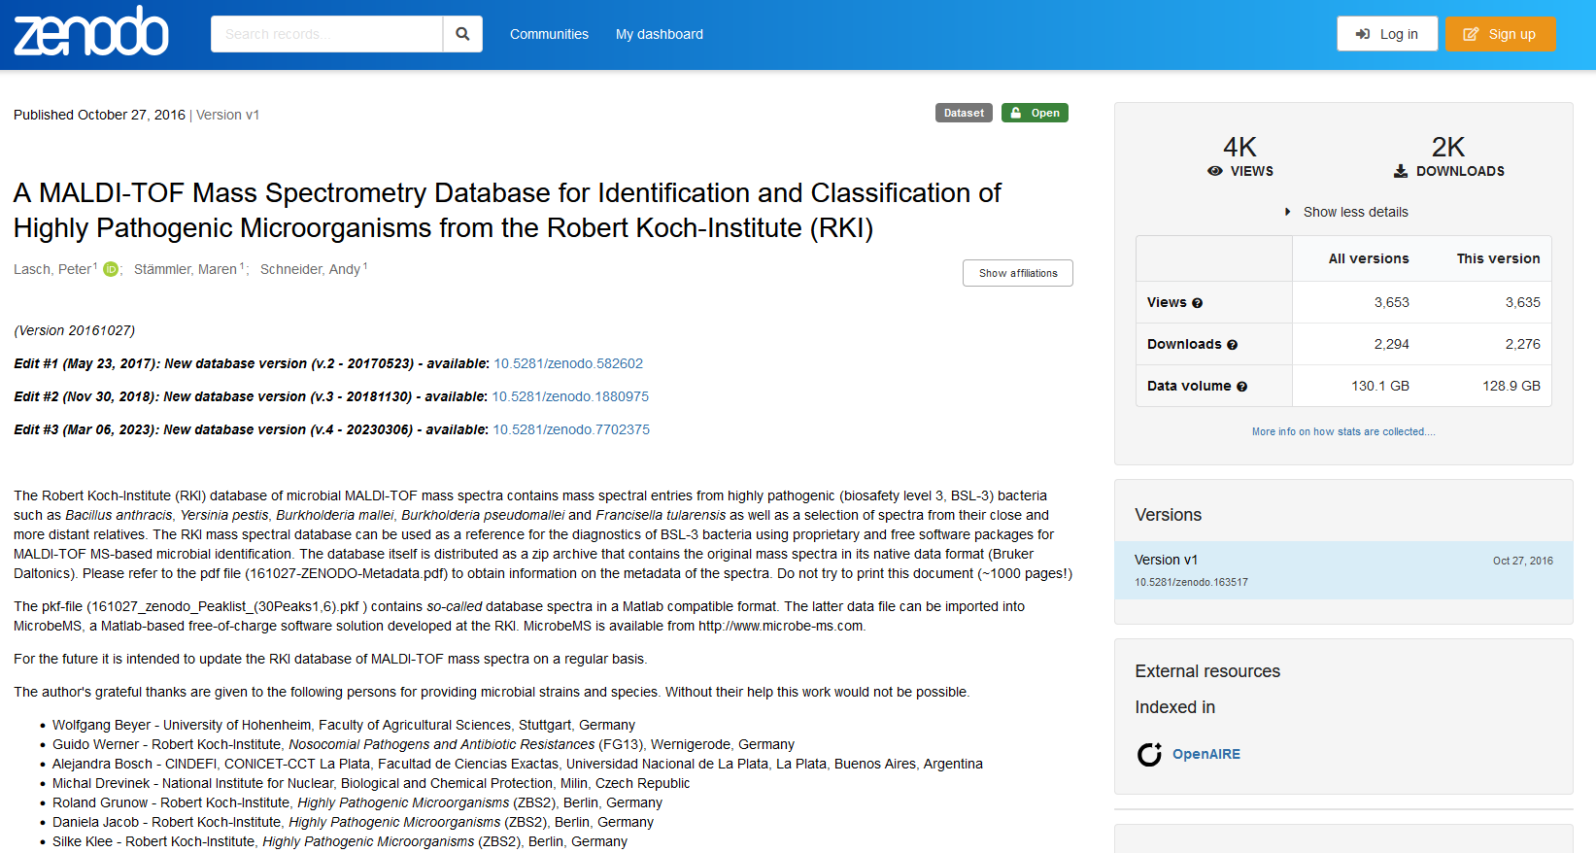Go to My dashboard
This screenshot has width=1596, height=853.
click(x=659, y=34)
